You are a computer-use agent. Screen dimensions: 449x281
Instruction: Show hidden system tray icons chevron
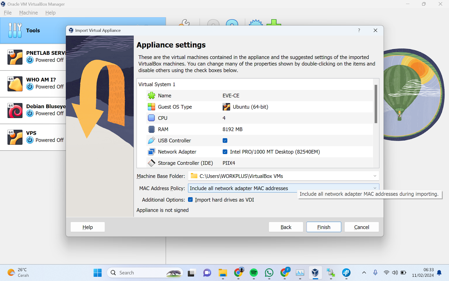(x=364, y=273)
